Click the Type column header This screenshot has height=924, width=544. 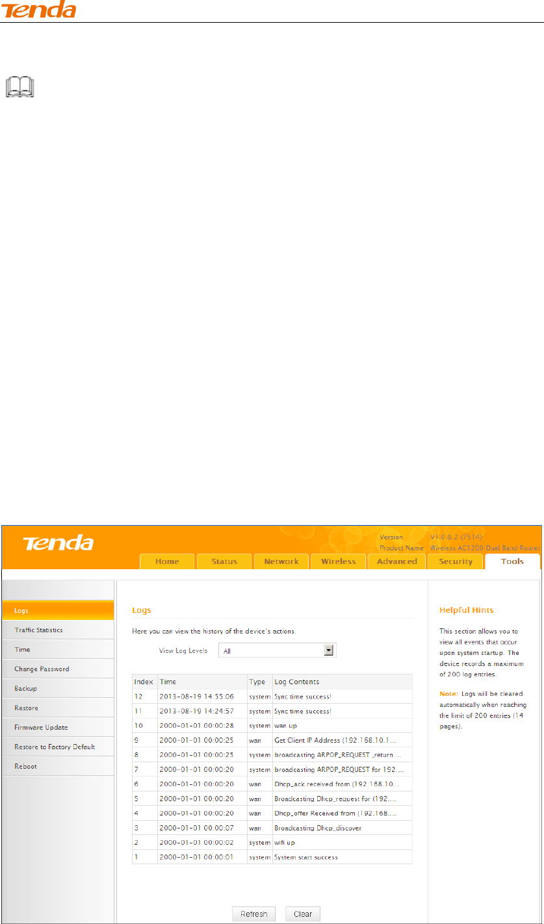point(260,682)
